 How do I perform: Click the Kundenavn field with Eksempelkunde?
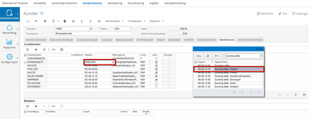tap(93, 34)
